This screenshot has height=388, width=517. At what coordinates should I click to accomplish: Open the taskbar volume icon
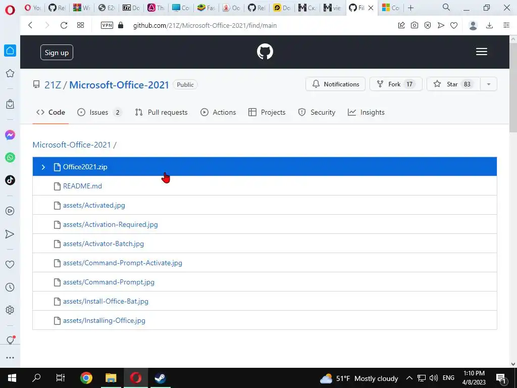434,378
